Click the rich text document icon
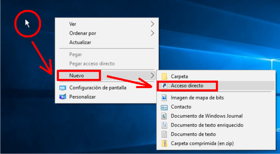 coord(164,125)
